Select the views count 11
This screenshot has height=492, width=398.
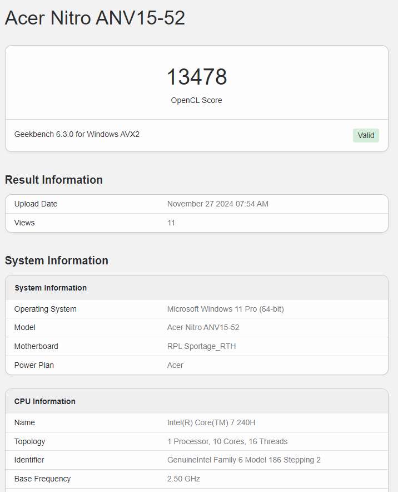pos(171,223)
